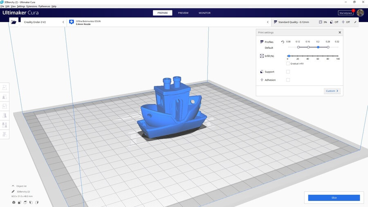Click the Support icon in Print settings
The height and width of the screenshot is (207, 368).
262,72
